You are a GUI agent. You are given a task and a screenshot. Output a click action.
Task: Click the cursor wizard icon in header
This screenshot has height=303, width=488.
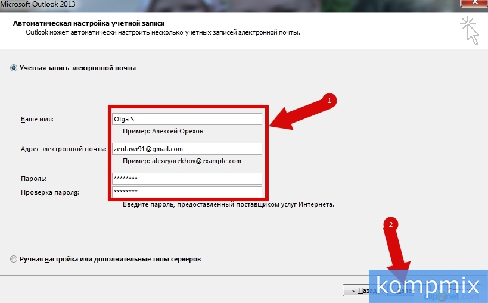pyautogui.click(x=470, y=31)
